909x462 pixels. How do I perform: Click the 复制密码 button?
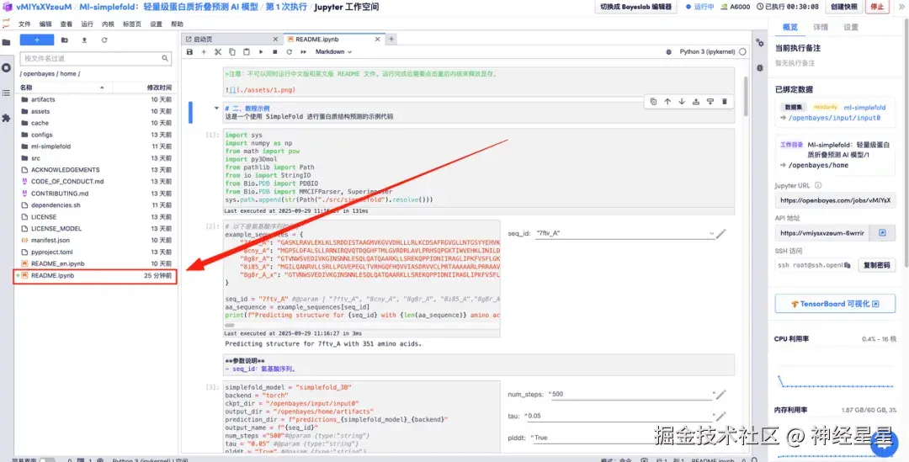(876, 265)
